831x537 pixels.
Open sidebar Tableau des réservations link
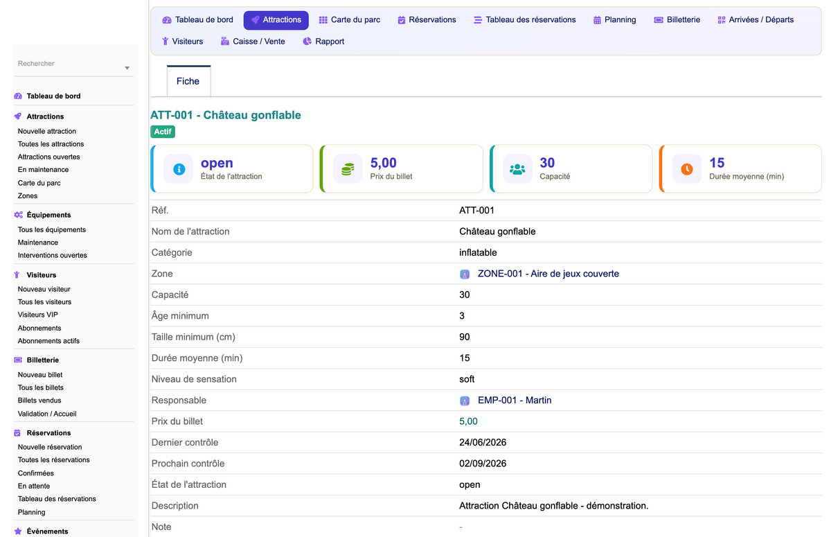point(57,499)
